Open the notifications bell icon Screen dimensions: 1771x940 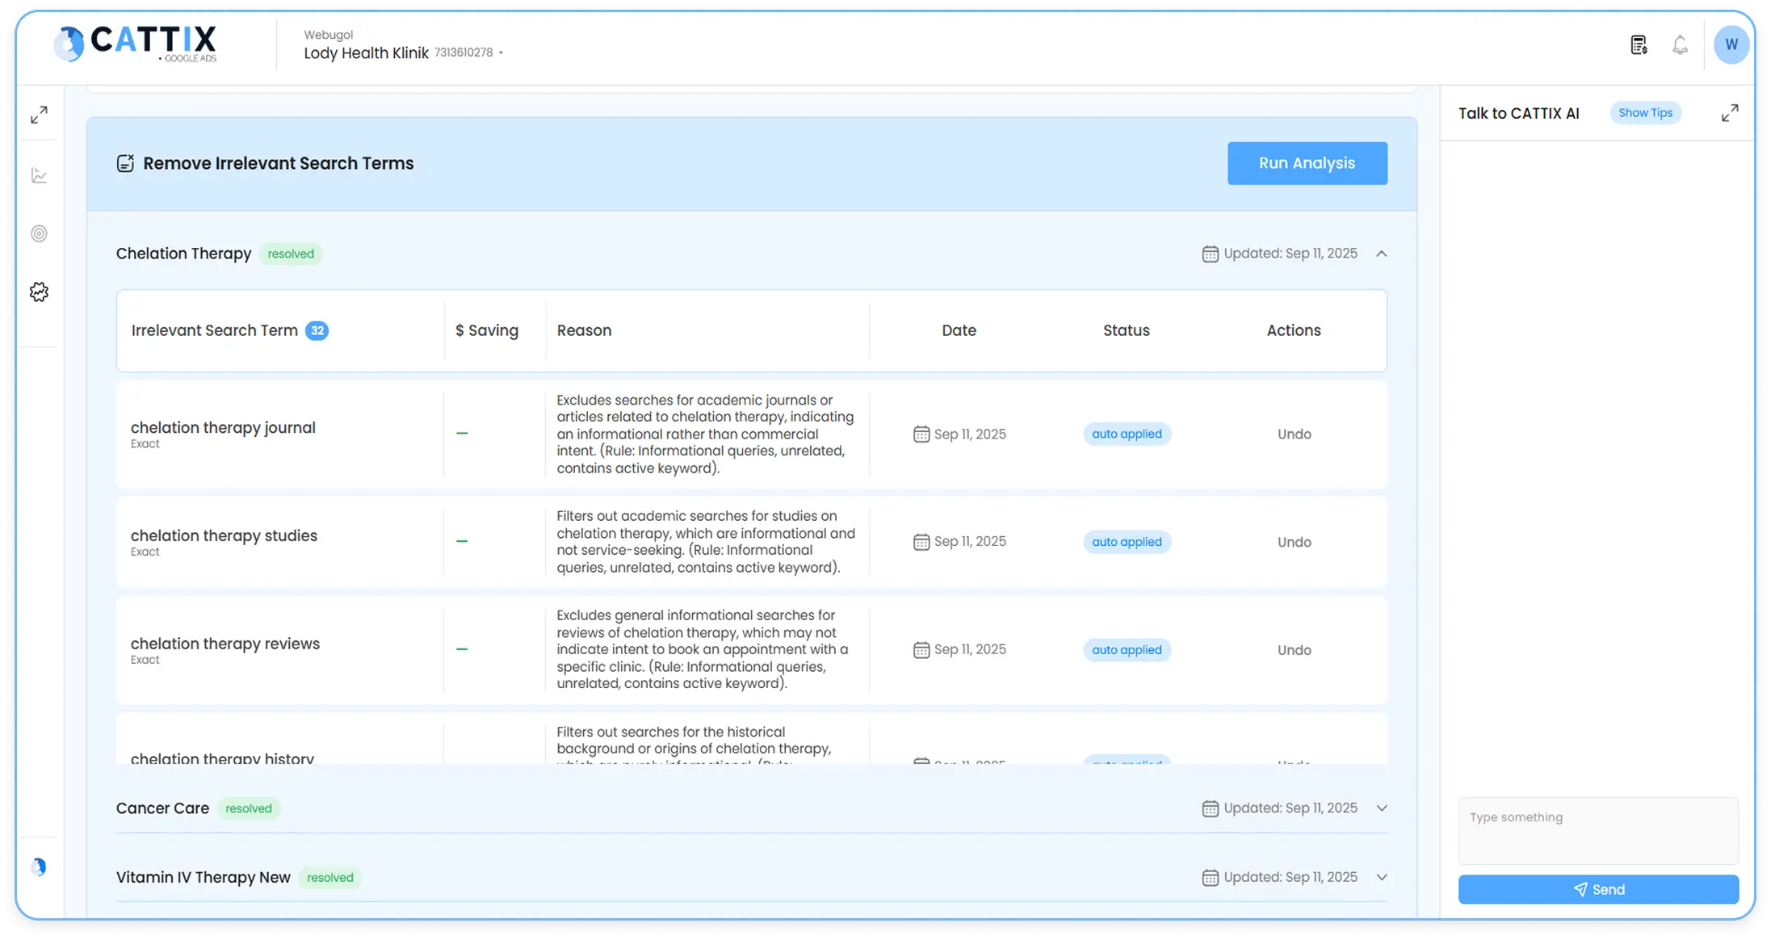click(x=1680, y=44)
